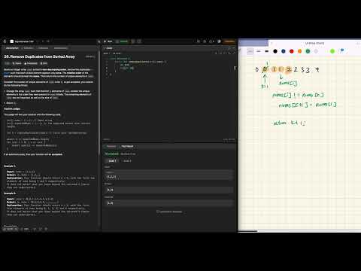Switch to the Editorial tab
361x271 pixels.
pos(28,48)
